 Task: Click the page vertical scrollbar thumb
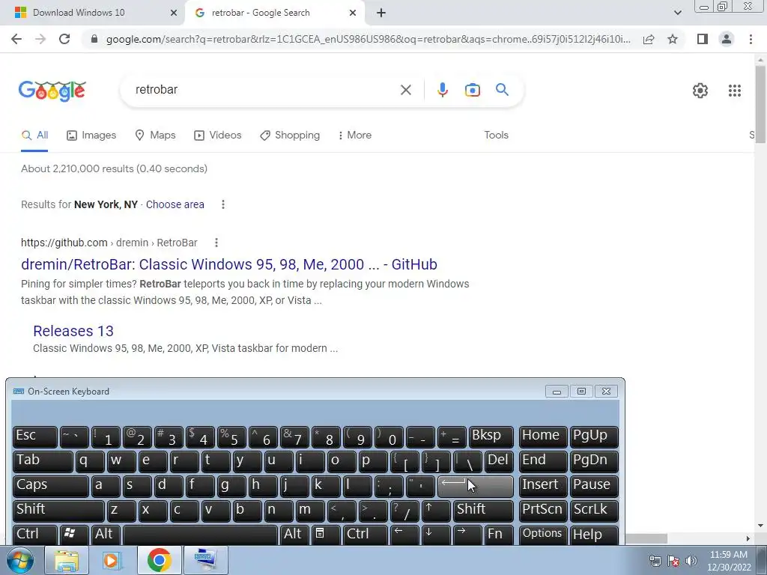pos(760,103)
